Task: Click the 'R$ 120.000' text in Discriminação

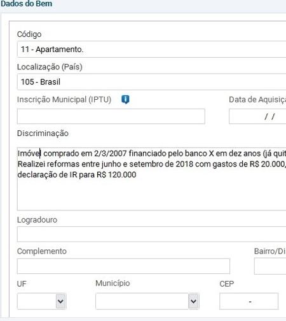Action: (x=116, y=175)
